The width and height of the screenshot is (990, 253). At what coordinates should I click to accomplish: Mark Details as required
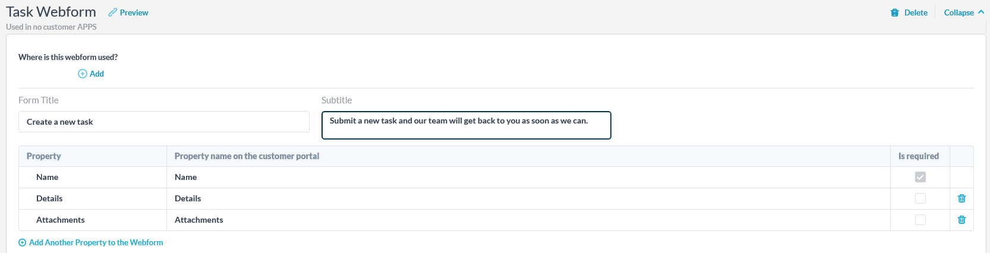click(x=920, y=198)
